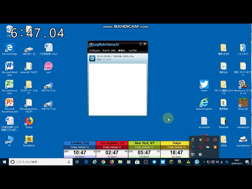
Task: Select the nativelog.txt file
Action: click(x=243, y=122)
